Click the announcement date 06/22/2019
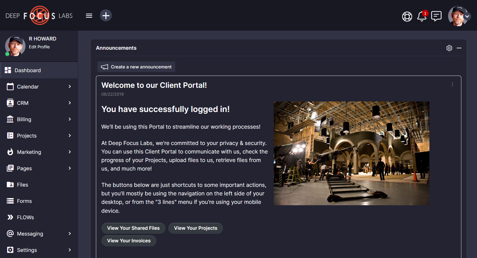The image size is (477, 258). (x=113, y=94)
